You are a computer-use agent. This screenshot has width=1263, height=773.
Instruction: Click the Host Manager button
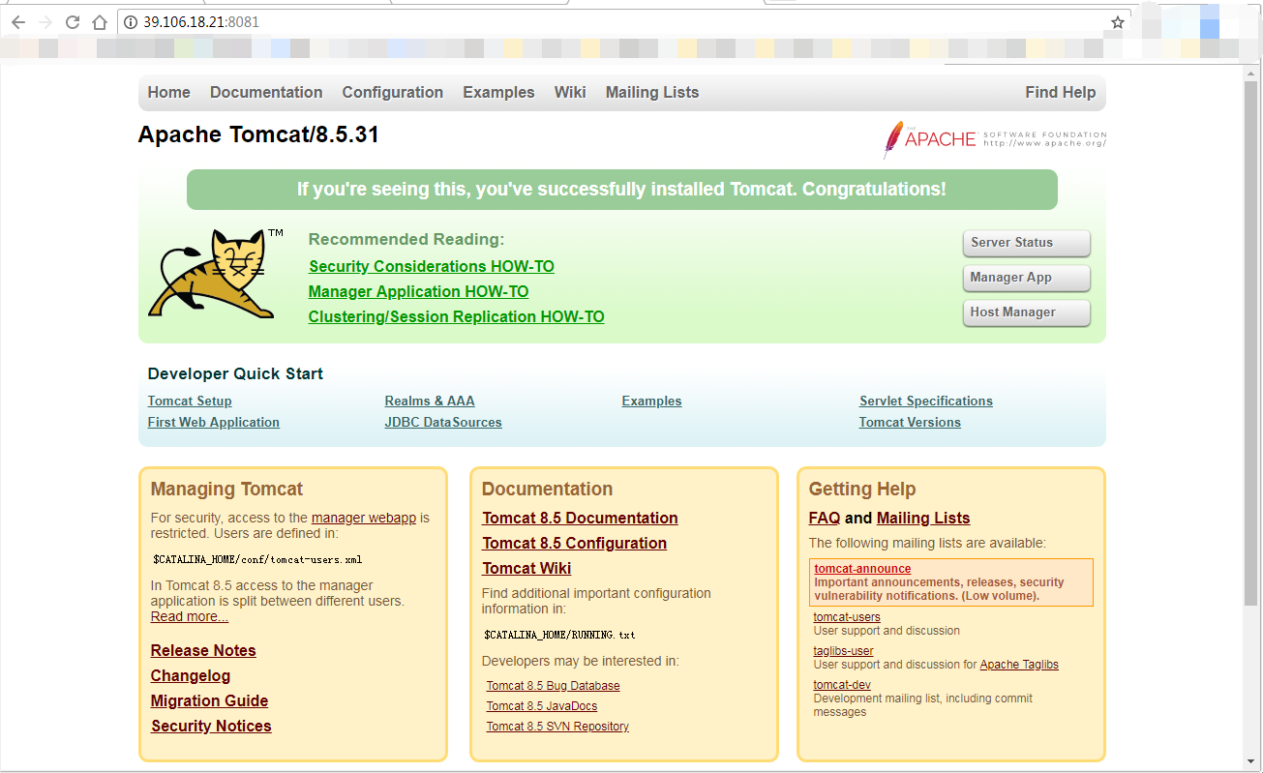(1026, 312)
